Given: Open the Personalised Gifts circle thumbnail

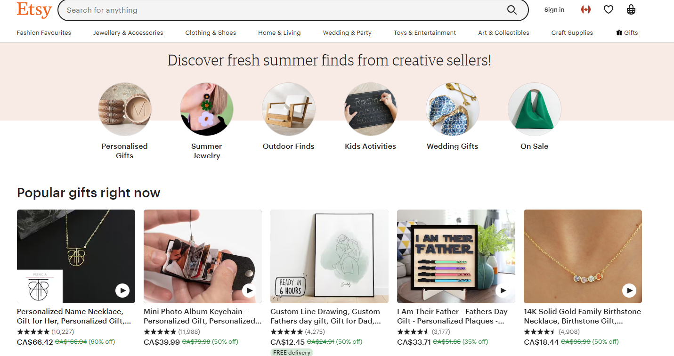Looking at the screenshot, I should 125,109.
